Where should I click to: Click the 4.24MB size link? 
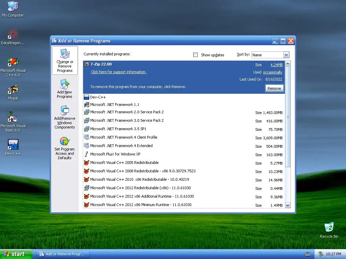click(x=276, y=65)
